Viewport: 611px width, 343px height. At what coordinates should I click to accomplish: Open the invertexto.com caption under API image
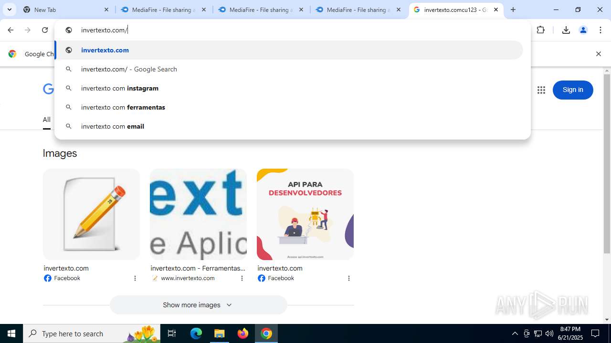point(280,268)
